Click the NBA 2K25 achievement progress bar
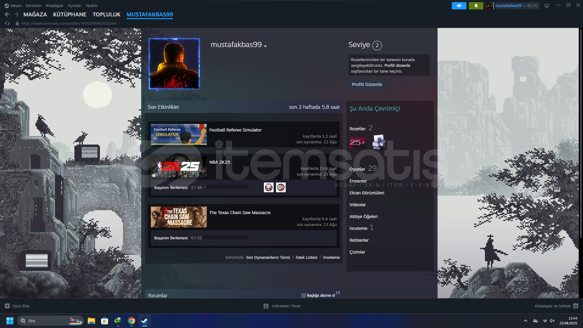The height and width of the screenshot is (328, 583). point(226,187)
